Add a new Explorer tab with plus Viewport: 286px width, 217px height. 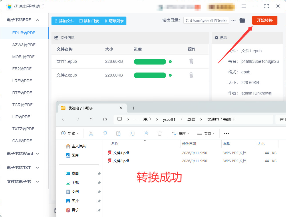[x=133, y=108]
